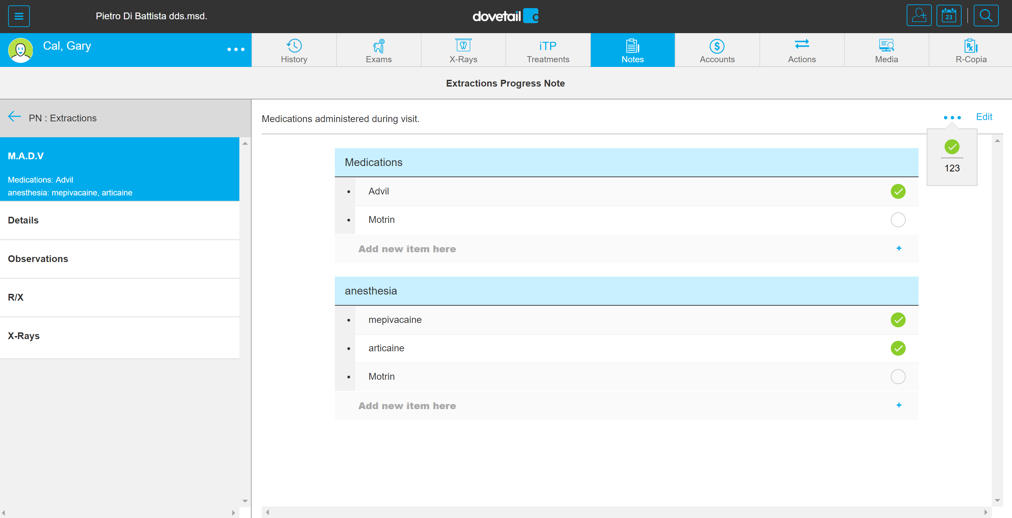Click the search magnifier icon
This screenshot has height=518, width=1012.
click(x=986, y=16)
